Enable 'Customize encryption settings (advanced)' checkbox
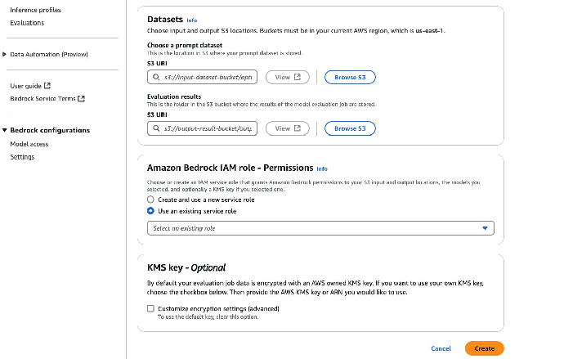Screen dimensions: 564x359 (150, 308)
